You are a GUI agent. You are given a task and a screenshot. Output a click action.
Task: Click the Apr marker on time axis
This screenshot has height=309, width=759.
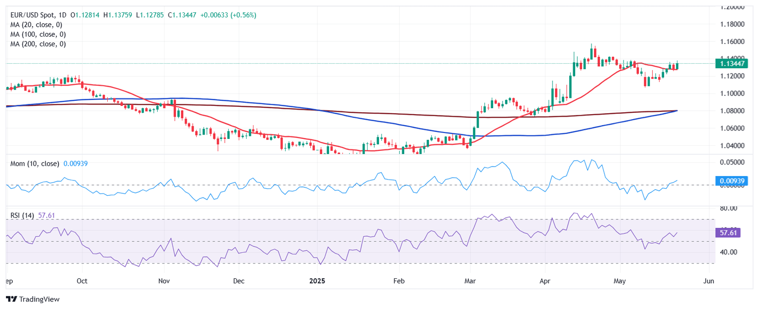(x=545, y=281)
